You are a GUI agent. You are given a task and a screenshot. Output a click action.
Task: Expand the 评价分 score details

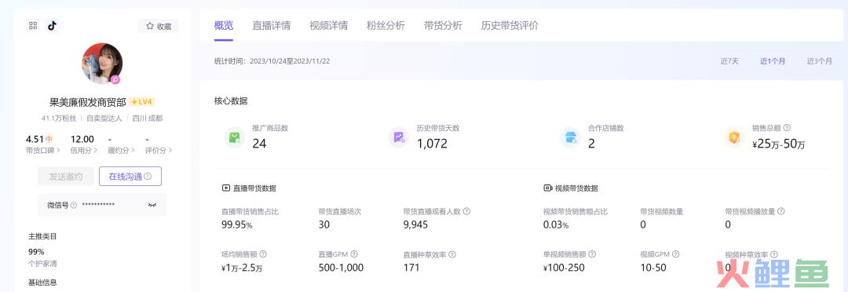[159, 151]
